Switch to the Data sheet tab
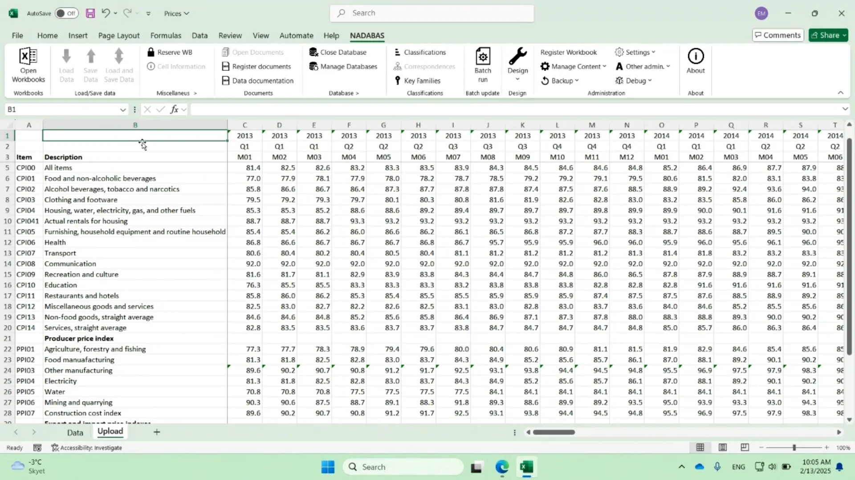This screenshot has width=855, height=480. (x=75, y=432)
